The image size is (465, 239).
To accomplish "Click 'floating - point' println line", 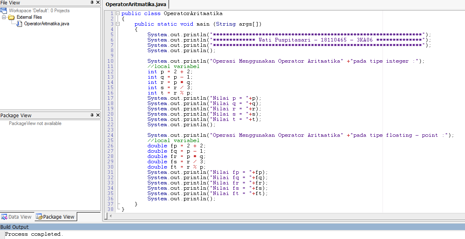I will click(301, 135).
